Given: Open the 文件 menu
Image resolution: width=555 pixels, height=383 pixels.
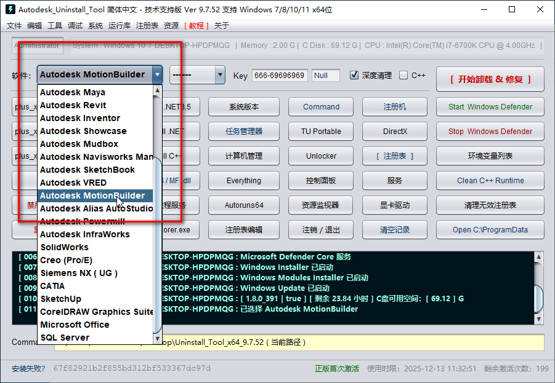Looking at the screenshot, I should 14,25.
